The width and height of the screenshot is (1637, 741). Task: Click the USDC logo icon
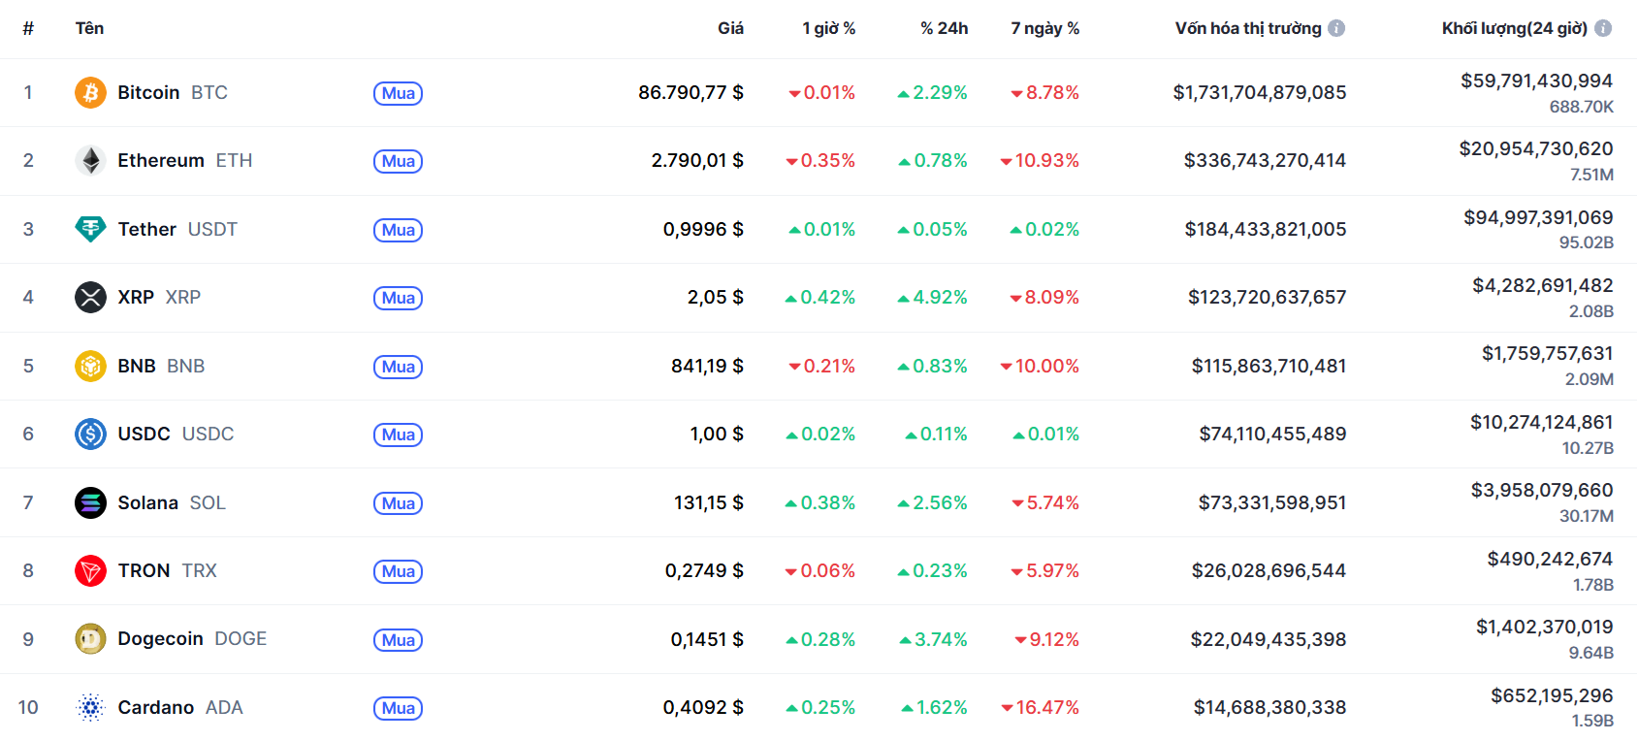coord(90,434)
